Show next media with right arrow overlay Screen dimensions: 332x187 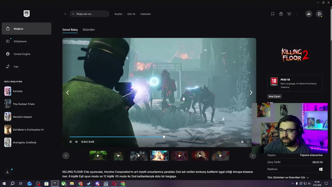[x=251, y=92]
